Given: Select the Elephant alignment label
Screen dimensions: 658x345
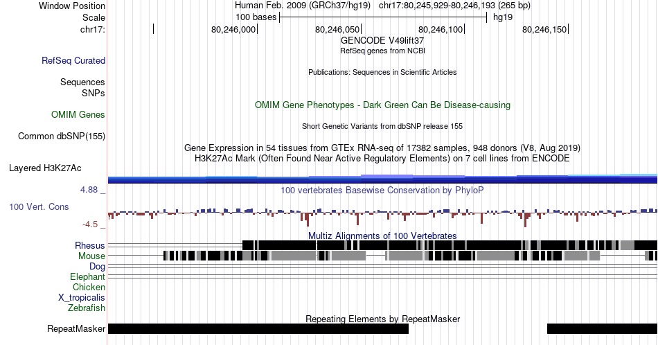Looking at the screenshot, I should (88, 276).
